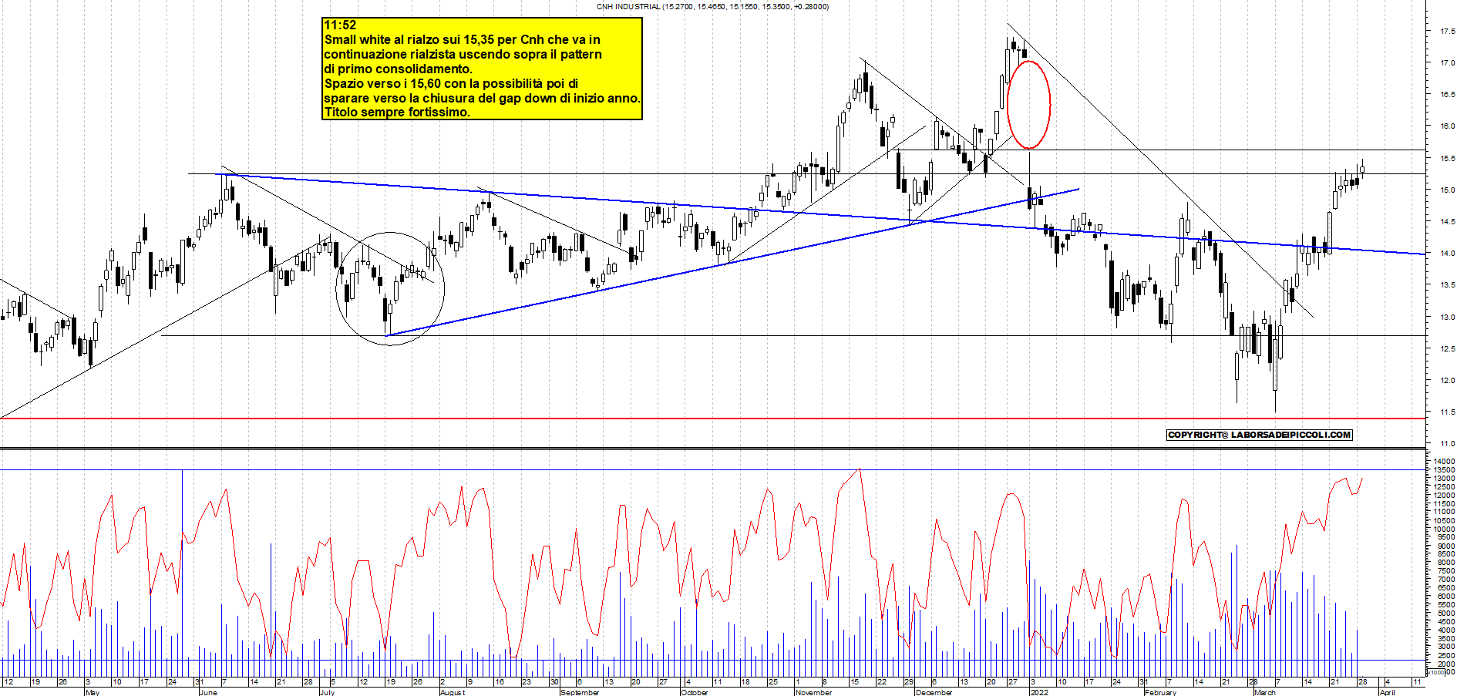This screenshot has height=696, width=1457.
Task: Click the line 'Titolo sempre fortissimo.'
Action: click(x=396, y=112)
